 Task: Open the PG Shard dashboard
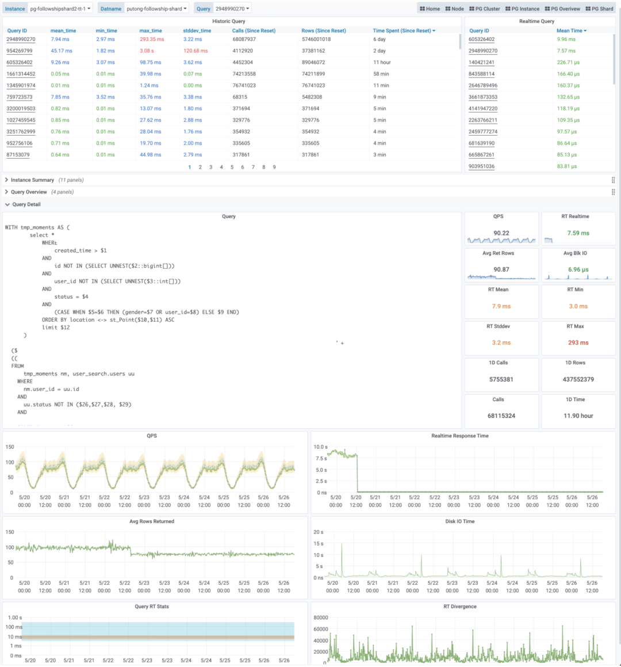pos(599,9)
